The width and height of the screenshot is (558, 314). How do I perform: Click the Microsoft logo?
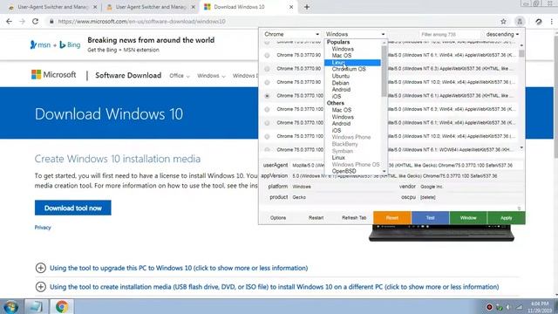click(53, 75)
